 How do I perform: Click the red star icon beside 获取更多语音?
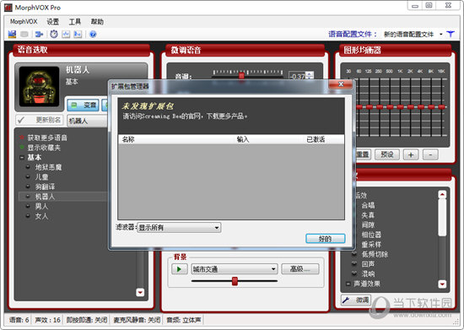click(22, 138)
